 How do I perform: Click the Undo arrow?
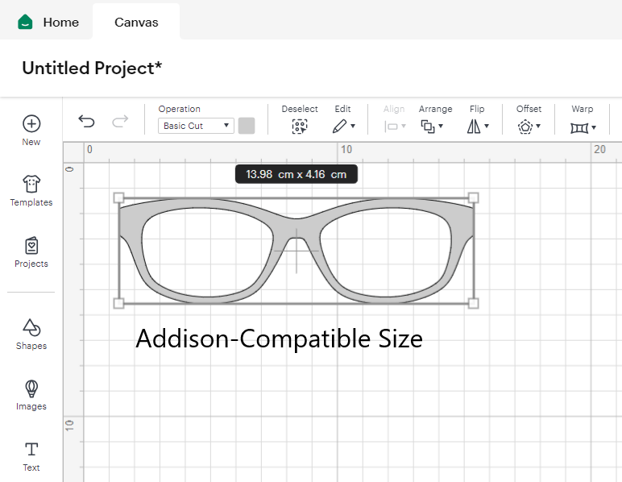point(86,122)
